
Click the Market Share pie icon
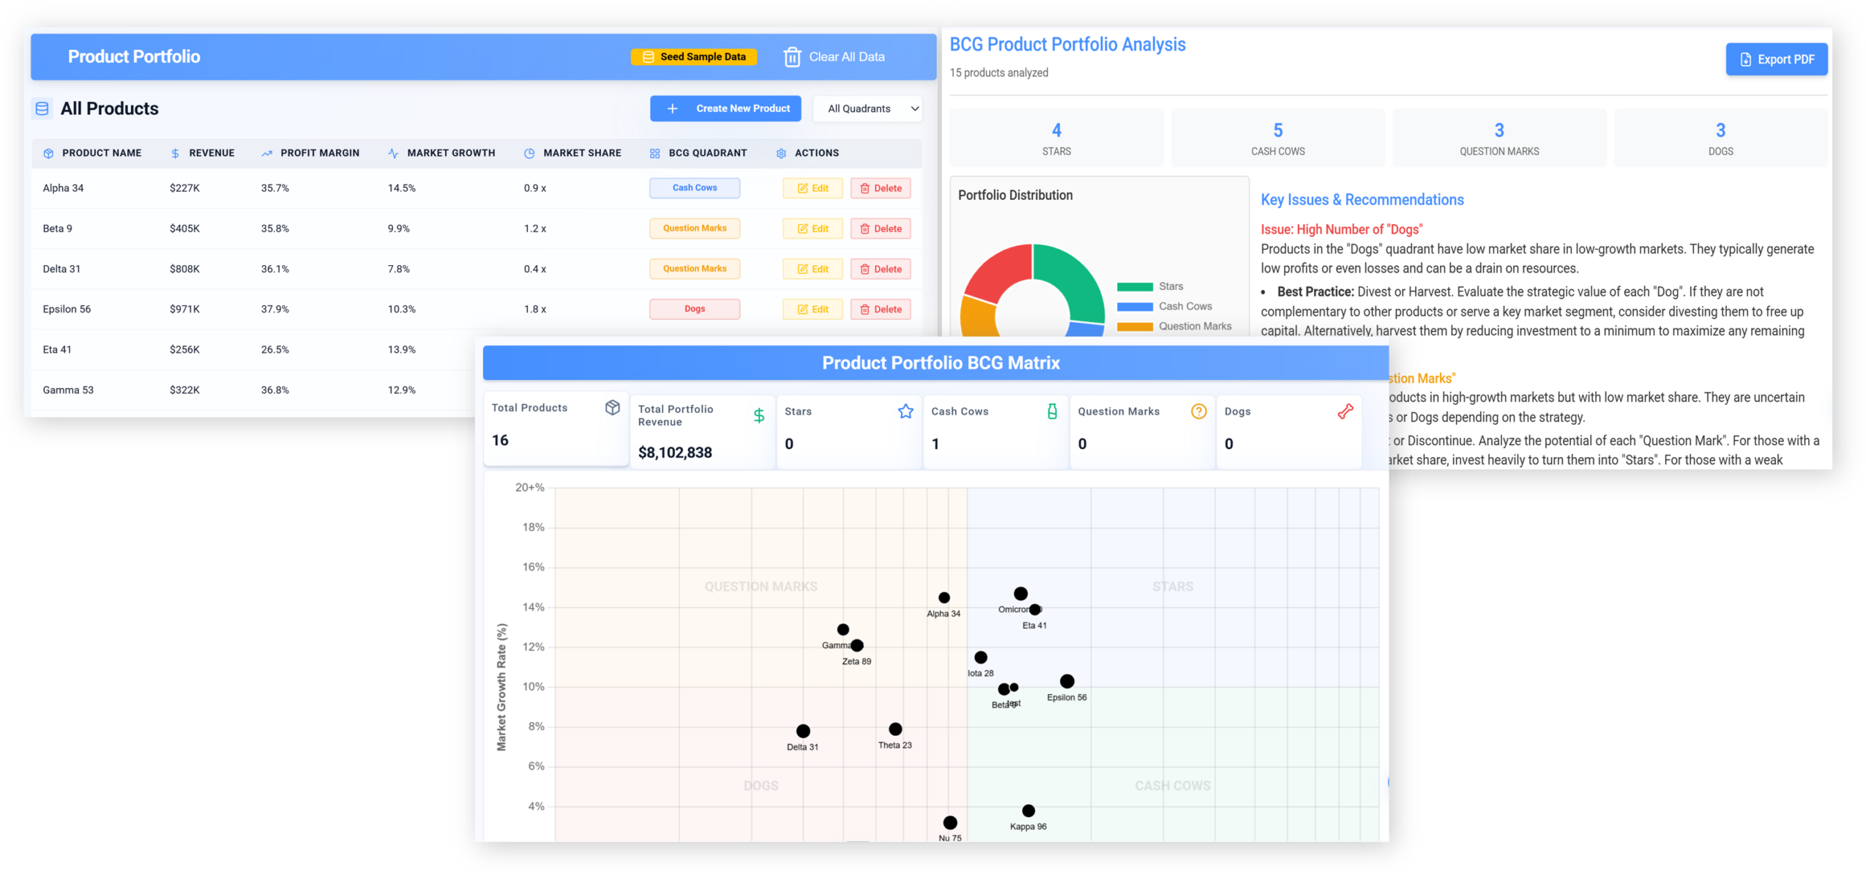pos(529,154)
